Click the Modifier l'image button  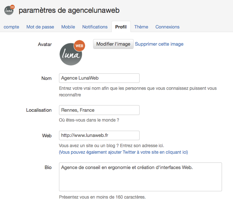113,44
